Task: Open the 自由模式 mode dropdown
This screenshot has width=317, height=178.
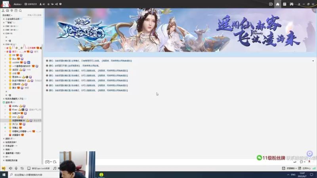Action: 7,15
